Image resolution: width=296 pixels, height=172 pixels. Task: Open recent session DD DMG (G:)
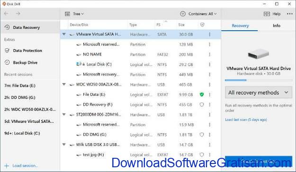pos(20,97)
